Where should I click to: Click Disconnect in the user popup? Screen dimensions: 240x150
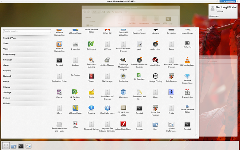214,16
